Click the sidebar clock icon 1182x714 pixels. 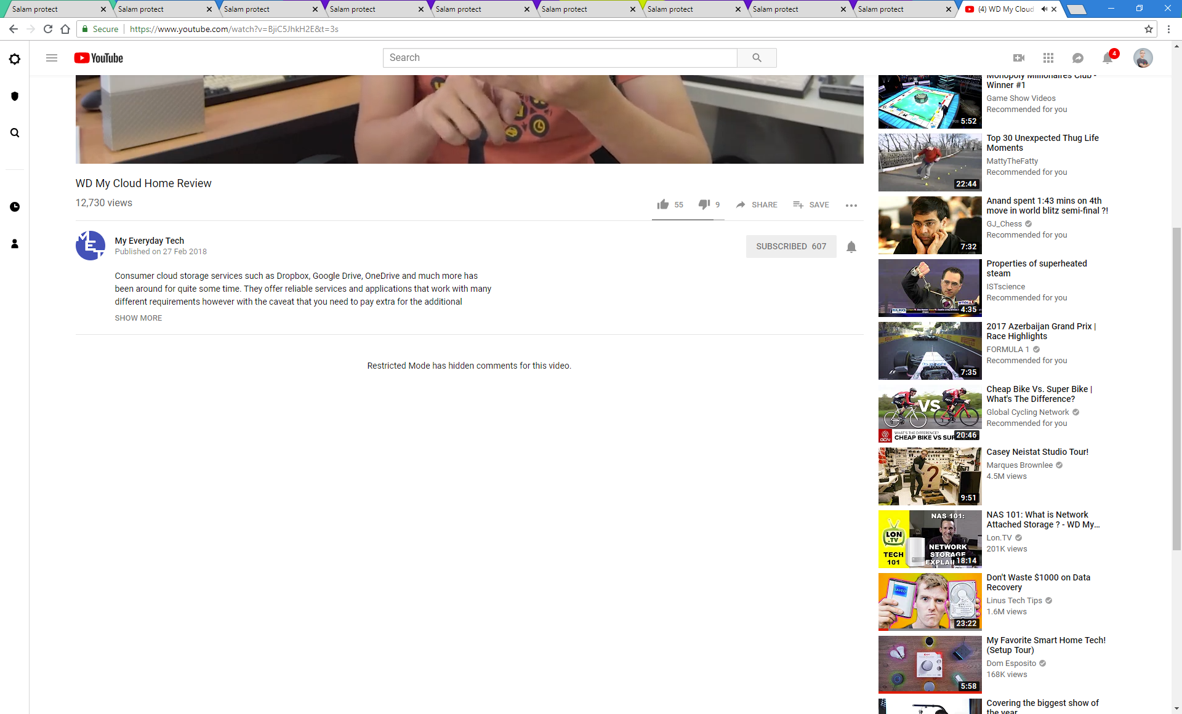click(x=15, y=207)
